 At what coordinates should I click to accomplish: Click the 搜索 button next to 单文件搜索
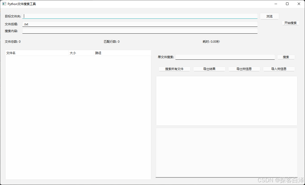(x=286, y=57)
